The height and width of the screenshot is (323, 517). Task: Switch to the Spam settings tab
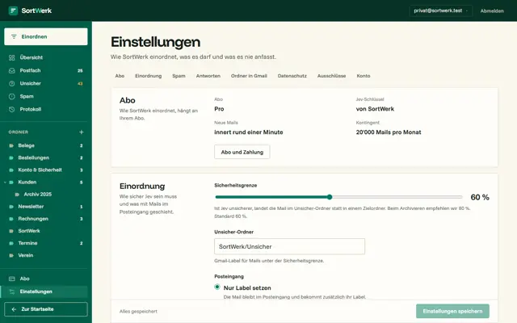pyautogui.click(x=179, y=76)
